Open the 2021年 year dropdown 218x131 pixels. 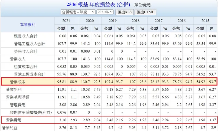pyautogui.click(x=105, y=12)
